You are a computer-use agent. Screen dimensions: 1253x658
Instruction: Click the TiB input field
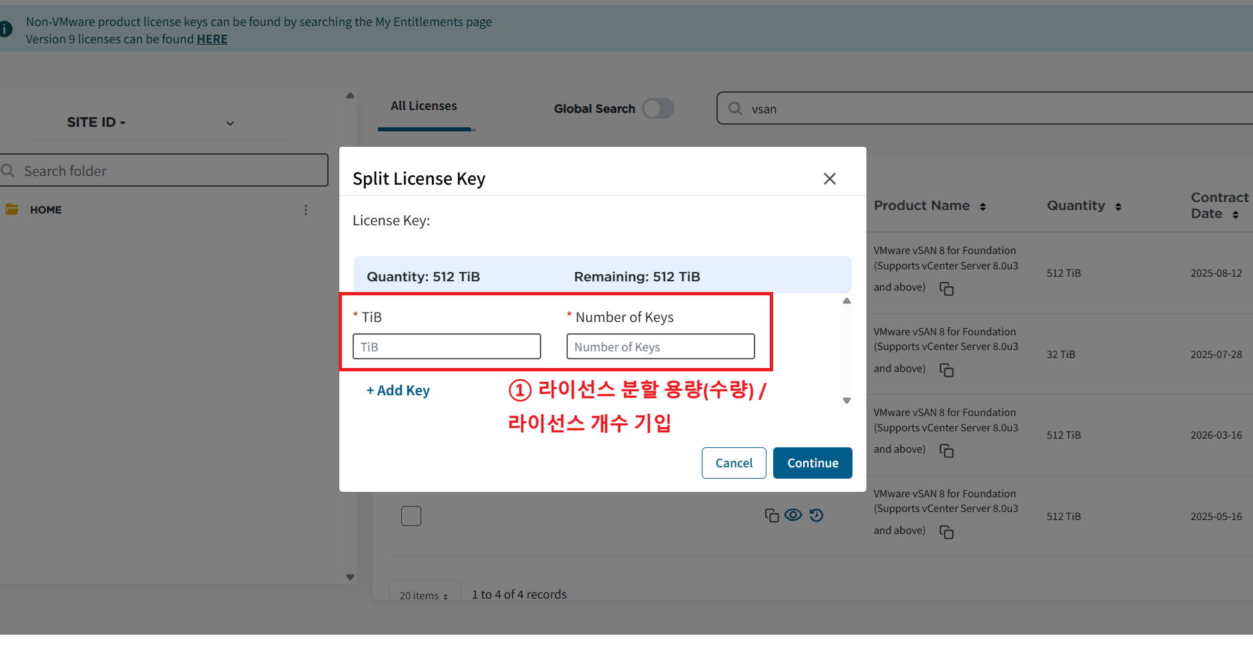click(447, 347)
